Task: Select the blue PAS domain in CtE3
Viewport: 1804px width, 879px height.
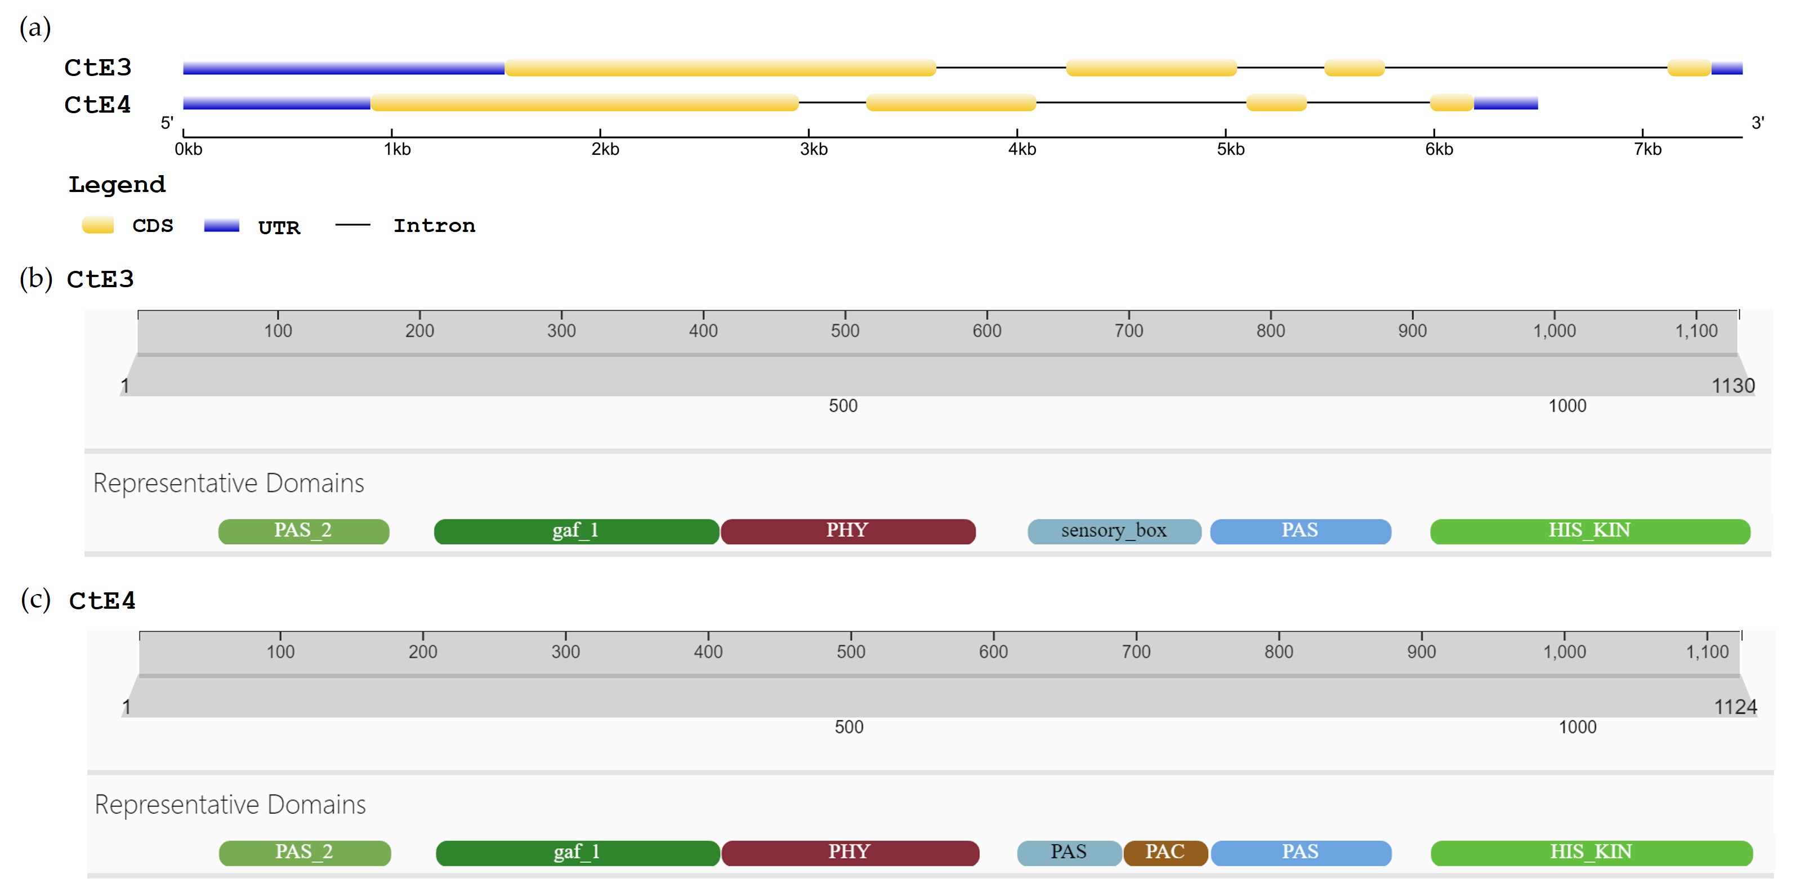Action: [x=1300, y=531]
